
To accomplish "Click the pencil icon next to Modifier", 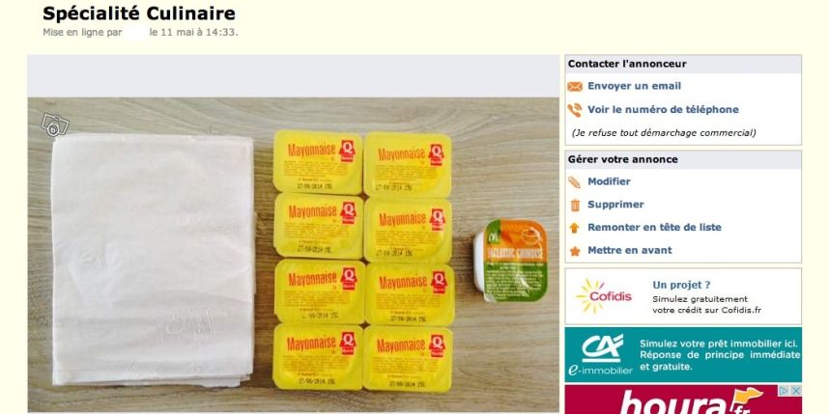I will pyautogui.click(x=574, y=182).
